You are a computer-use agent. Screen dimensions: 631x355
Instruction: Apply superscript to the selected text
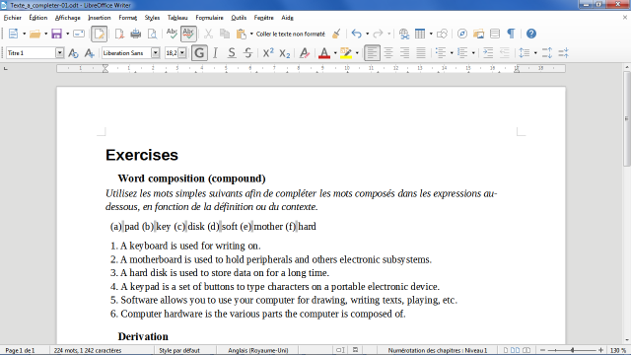pos(268,53)
